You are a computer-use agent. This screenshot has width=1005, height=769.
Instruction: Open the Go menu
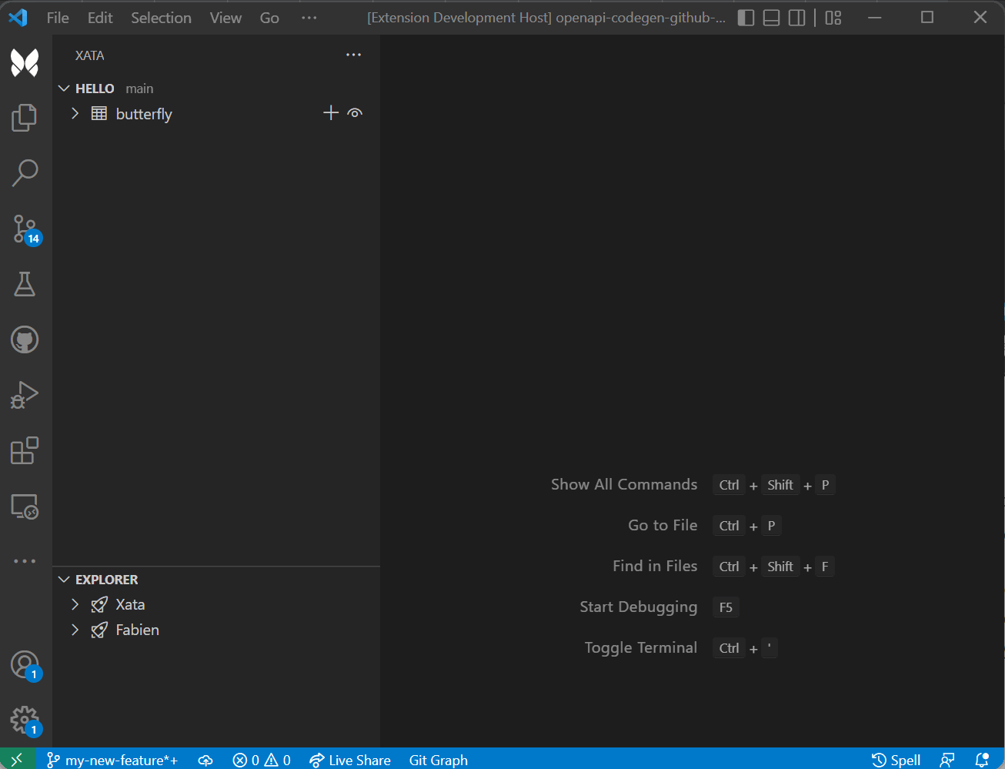pos(269,18)
